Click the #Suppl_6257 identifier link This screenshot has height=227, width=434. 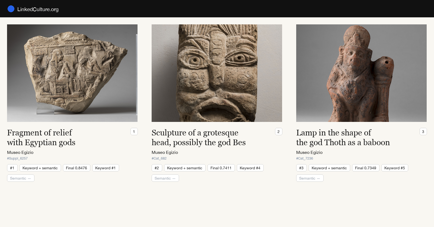[x=17, y=158]
